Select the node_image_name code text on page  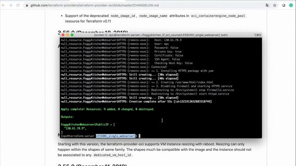[153, 16]
